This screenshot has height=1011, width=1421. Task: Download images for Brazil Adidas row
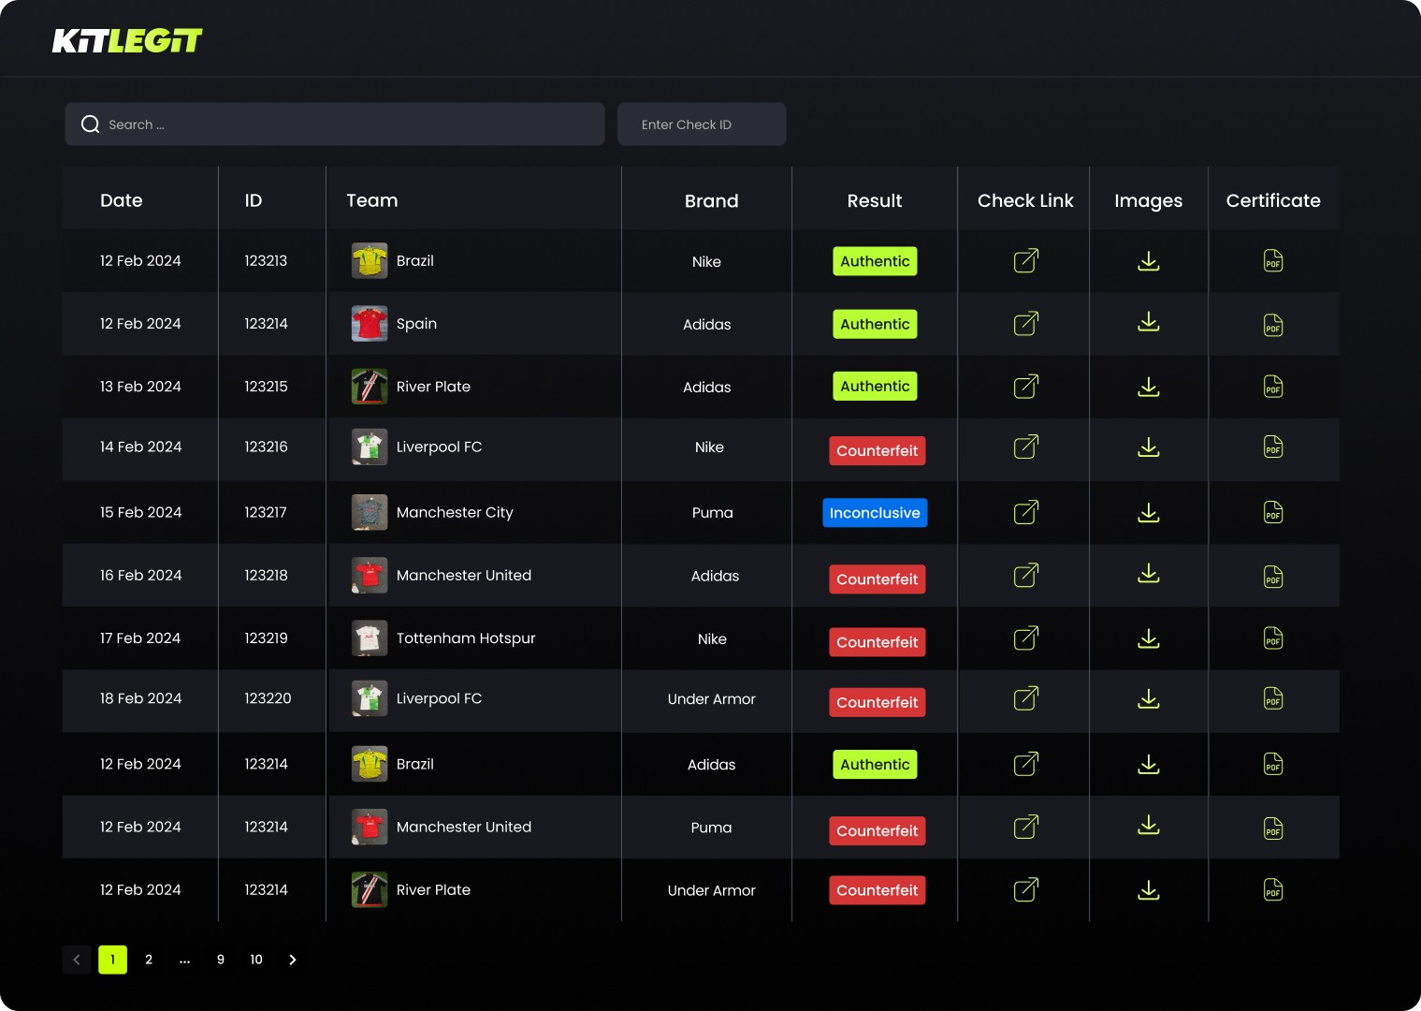point(1149,765)
